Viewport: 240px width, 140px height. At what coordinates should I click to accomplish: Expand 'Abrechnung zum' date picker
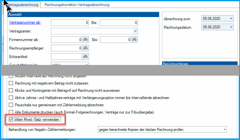[231, 19]
